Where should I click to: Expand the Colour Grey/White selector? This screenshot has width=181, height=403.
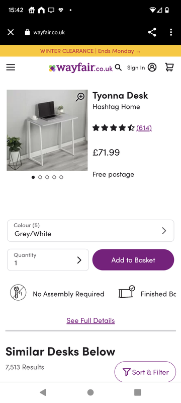coord(90,231)
